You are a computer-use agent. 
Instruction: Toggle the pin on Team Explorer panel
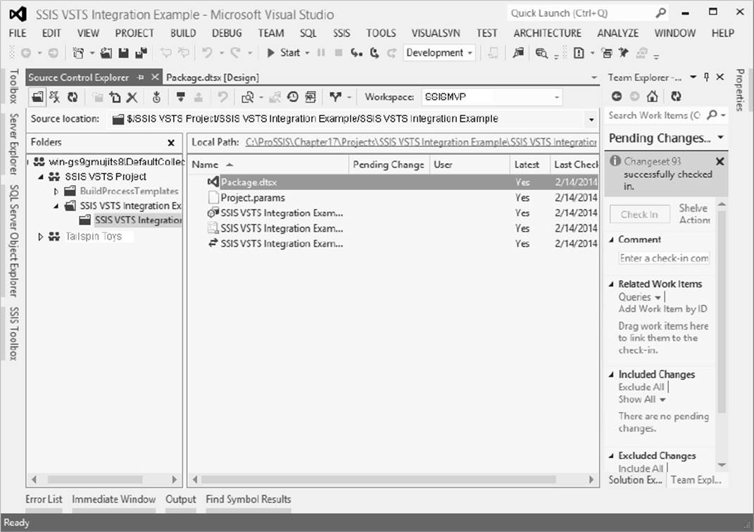point(706,77)
